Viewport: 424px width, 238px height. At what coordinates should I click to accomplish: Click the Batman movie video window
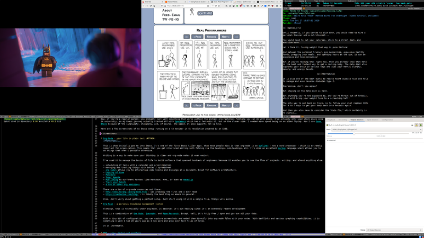[x=70, y=58]
